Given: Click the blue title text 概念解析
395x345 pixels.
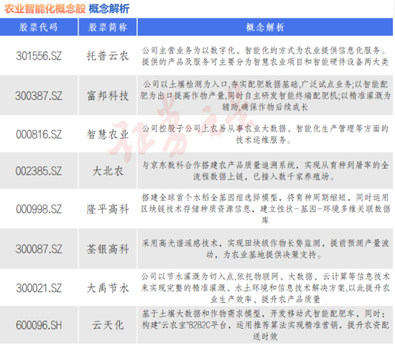Looking at the screenshot, I should (109, 9).
